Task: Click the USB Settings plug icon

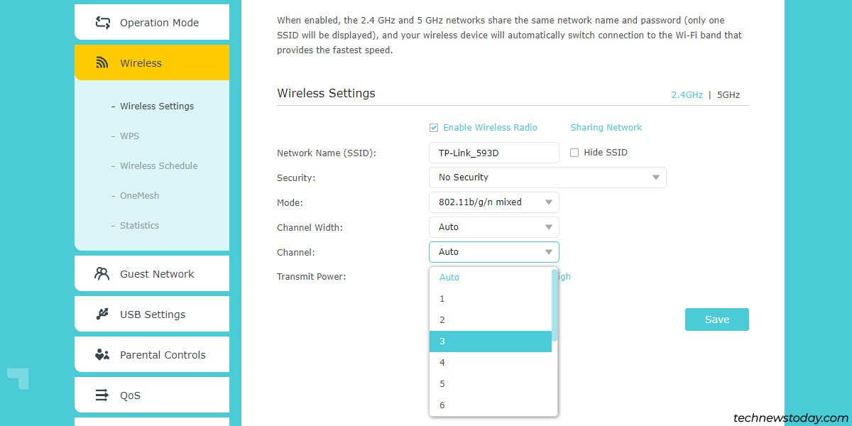Action: tap(102, 315)
